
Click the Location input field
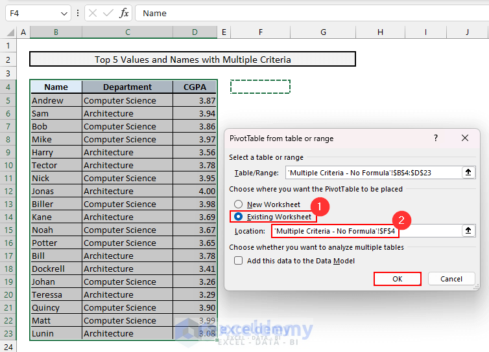[367, 231]
